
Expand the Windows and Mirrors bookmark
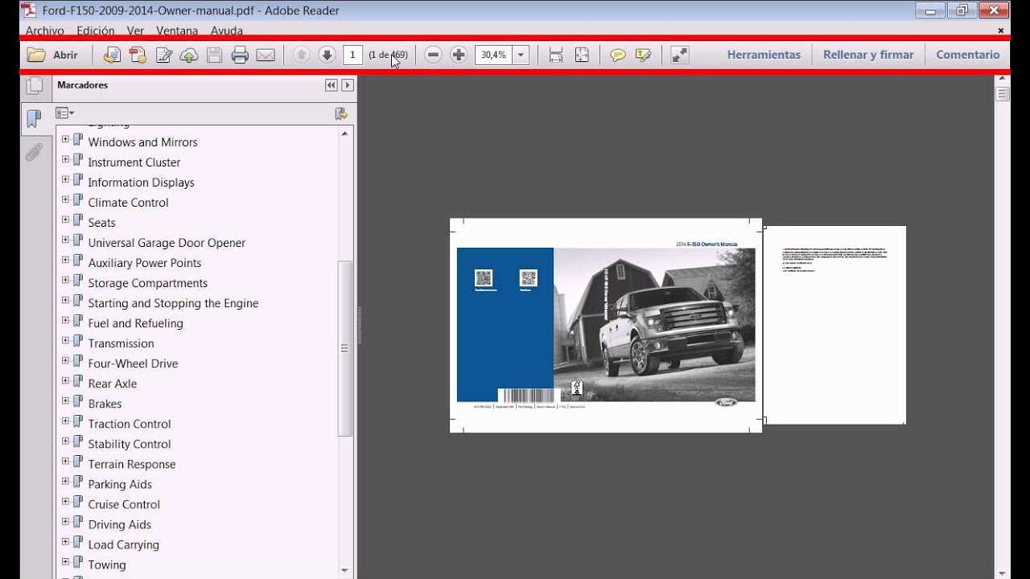coord(65,139)
